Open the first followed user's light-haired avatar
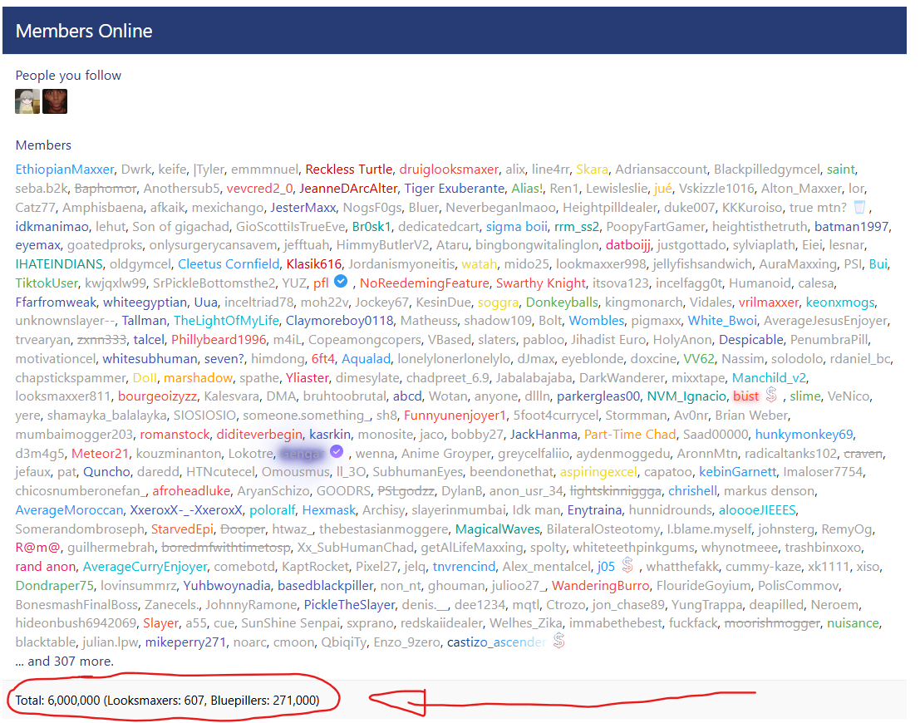 click(x=27, y=101)
